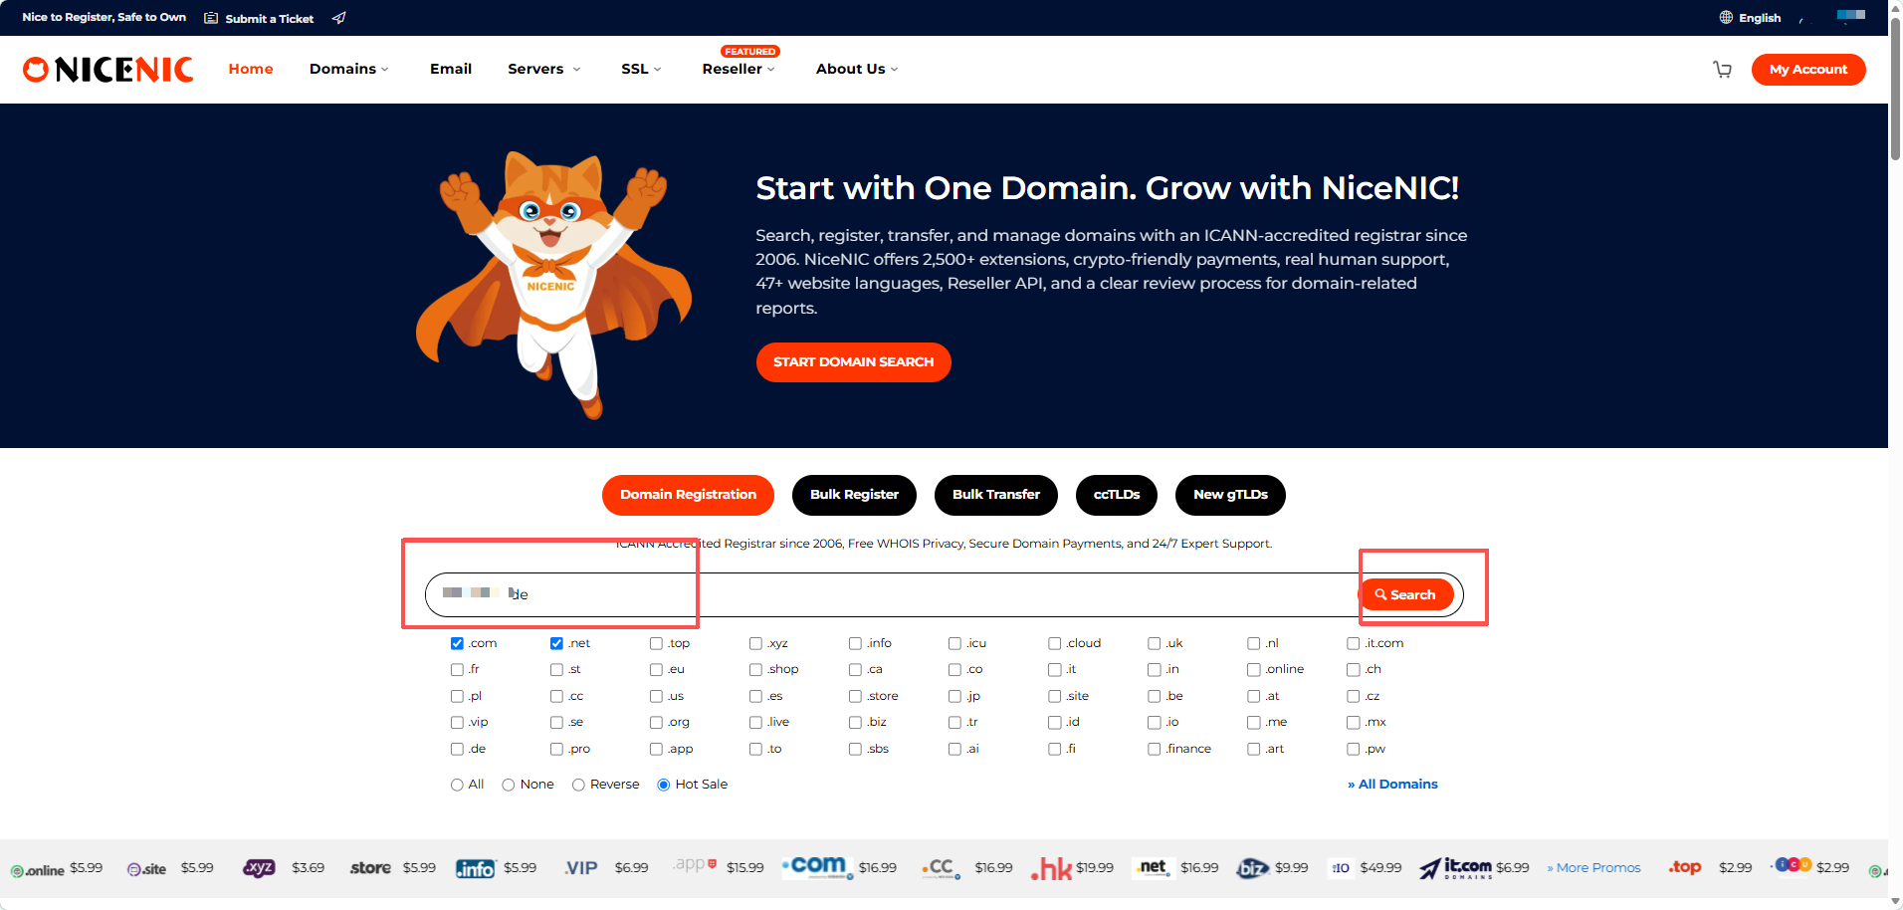Image resolution: width=1903 pixels, height=910 pixels.
Task: Expand the Servers dropdown menu
Action: 544,69
